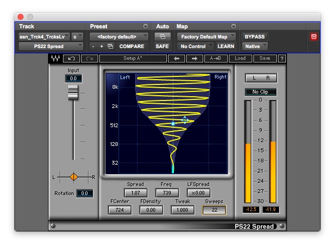Click the preset copy settings icon
The width and height of the screenshot is (335, 248).
(110, 46)
